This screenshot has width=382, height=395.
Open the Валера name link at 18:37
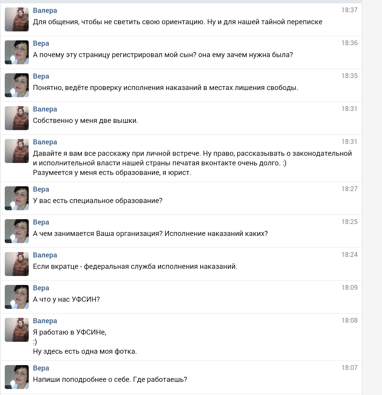tap(45, 10)
